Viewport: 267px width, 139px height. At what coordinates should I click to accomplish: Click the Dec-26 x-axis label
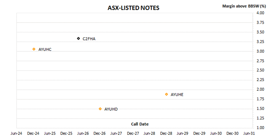[x=99, y=134]
